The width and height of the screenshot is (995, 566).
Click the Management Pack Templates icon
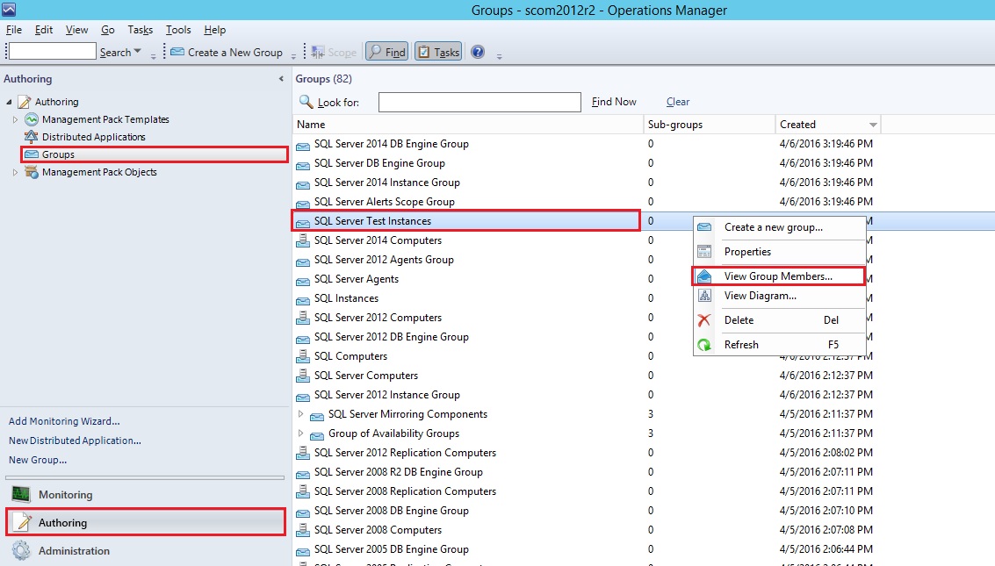pos(31,119)
